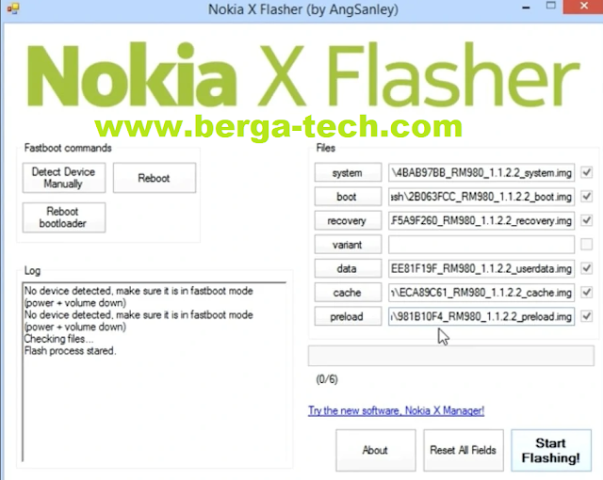Screen dimensions: 603x480
Task: Click the boot.img path field
Action: (x=481, y=197)
